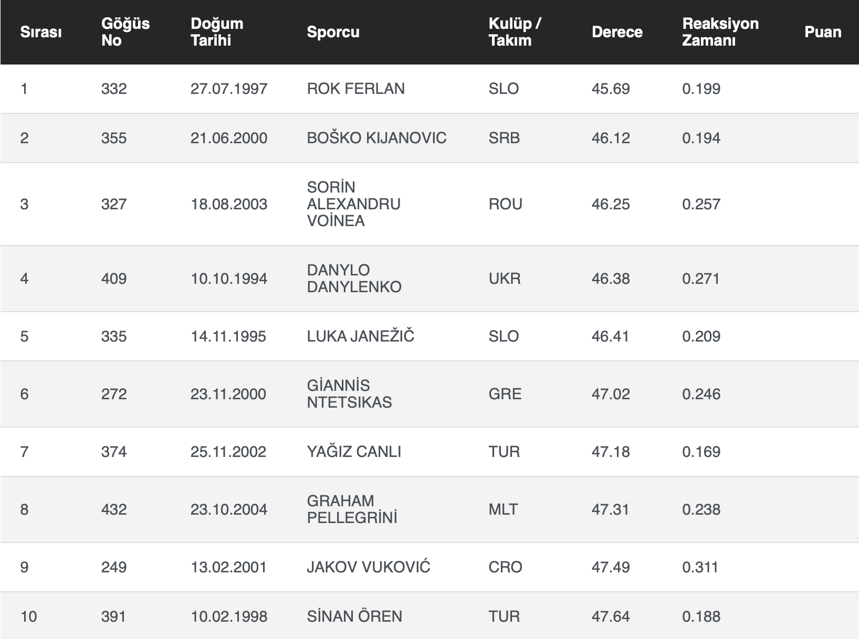Screen dimensions: 859x639
Task: Click the Sırası column header
Action: pos(41,32)
